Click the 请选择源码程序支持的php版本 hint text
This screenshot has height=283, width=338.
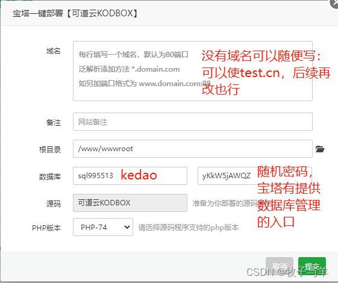click(x=189, y=228)
